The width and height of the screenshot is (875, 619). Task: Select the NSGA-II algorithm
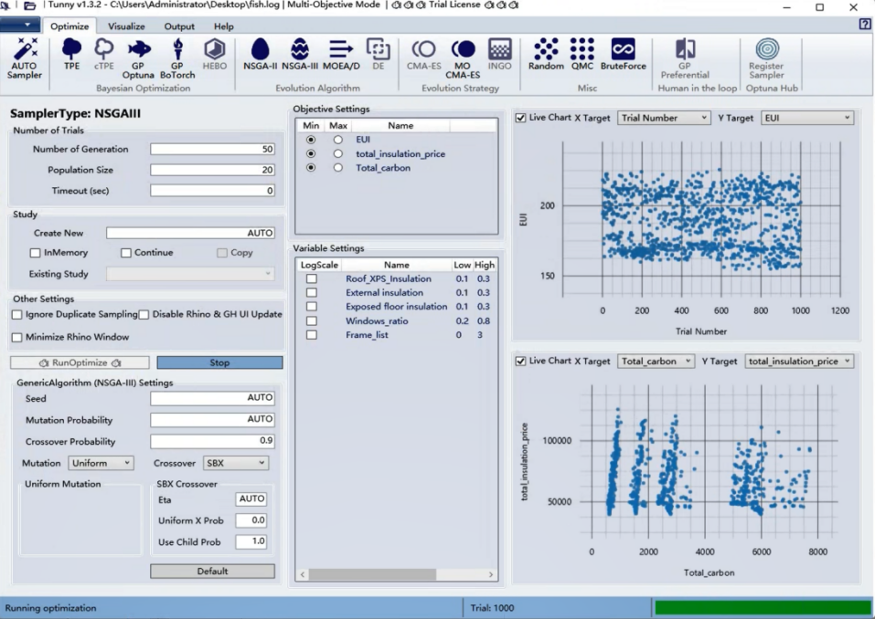coord(260,54)
